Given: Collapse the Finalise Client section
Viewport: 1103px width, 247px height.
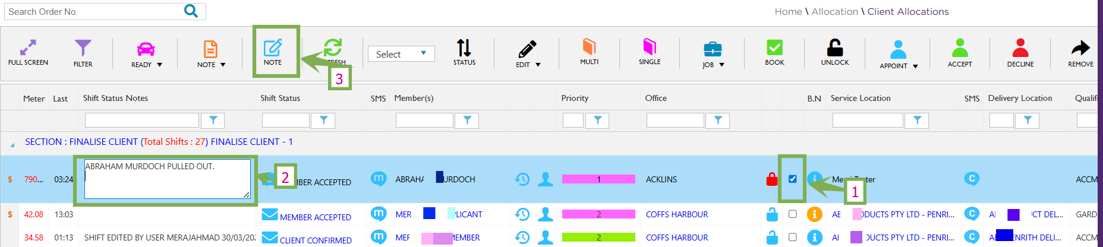Looking at the screenshot, I should pyautogui.click(x=12, y=144).
